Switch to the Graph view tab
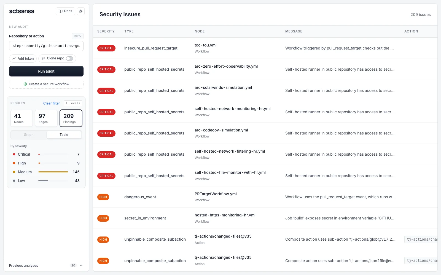Viewport: 441px width, 275px height. [29, 135]
